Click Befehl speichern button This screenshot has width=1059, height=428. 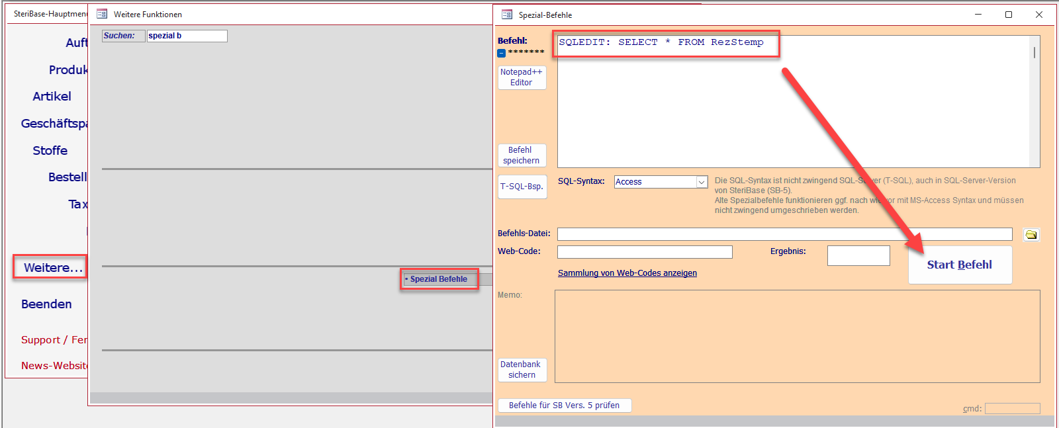[522, 155]
